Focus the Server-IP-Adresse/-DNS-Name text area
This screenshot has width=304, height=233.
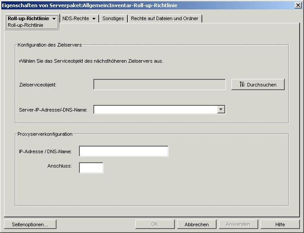click(x=155, y=110)
